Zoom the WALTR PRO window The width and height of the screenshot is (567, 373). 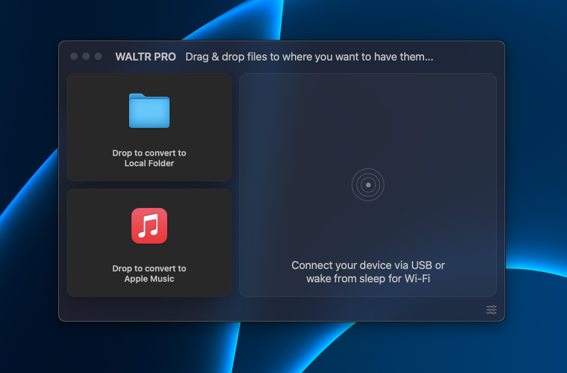pyautogui.click(x=98, y=56)
